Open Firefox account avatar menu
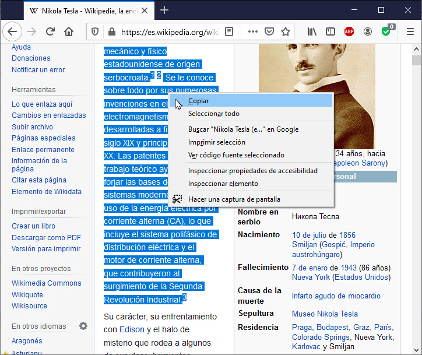This screenshot has height=355, width=422. click(368, 31)
